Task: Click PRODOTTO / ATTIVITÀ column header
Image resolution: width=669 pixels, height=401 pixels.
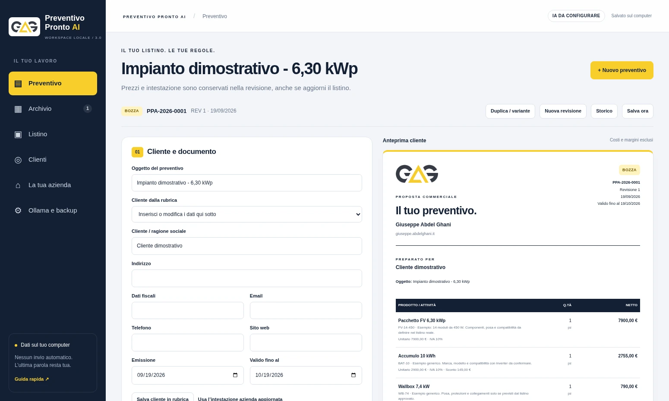Action: (417, 305)
